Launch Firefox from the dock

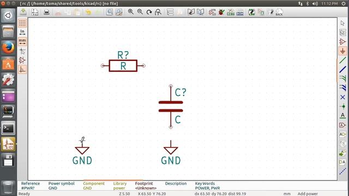[8, 47]
